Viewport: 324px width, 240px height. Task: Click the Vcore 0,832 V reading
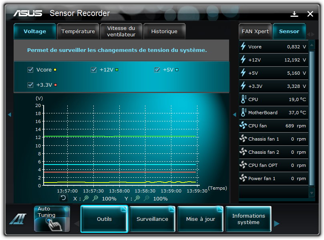296,47
